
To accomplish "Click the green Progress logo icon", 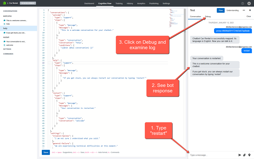I will pos(4,3).
